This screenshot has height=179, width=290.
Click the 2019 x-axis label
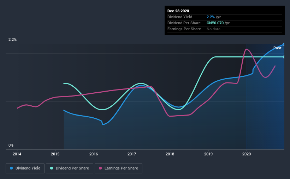click(208, 154)
